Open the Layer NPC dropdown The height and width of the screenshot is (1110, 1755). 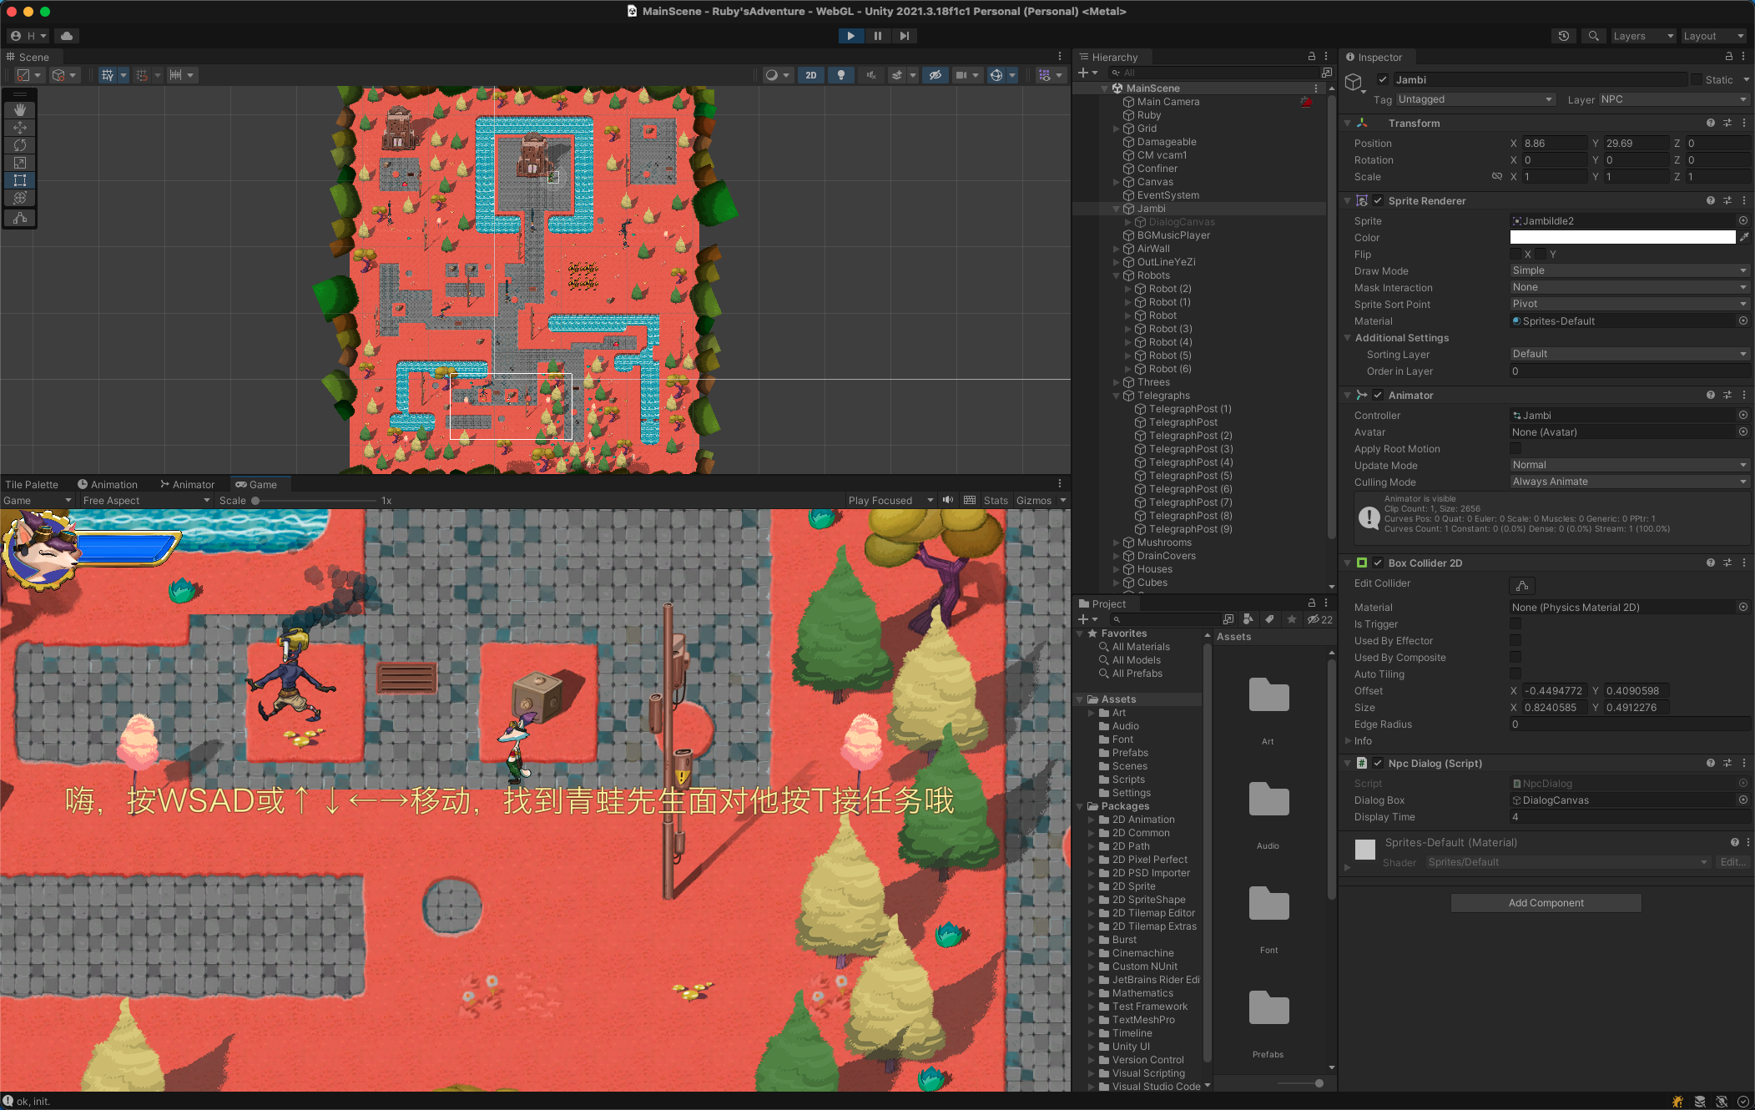click(x=1674, y=99)
